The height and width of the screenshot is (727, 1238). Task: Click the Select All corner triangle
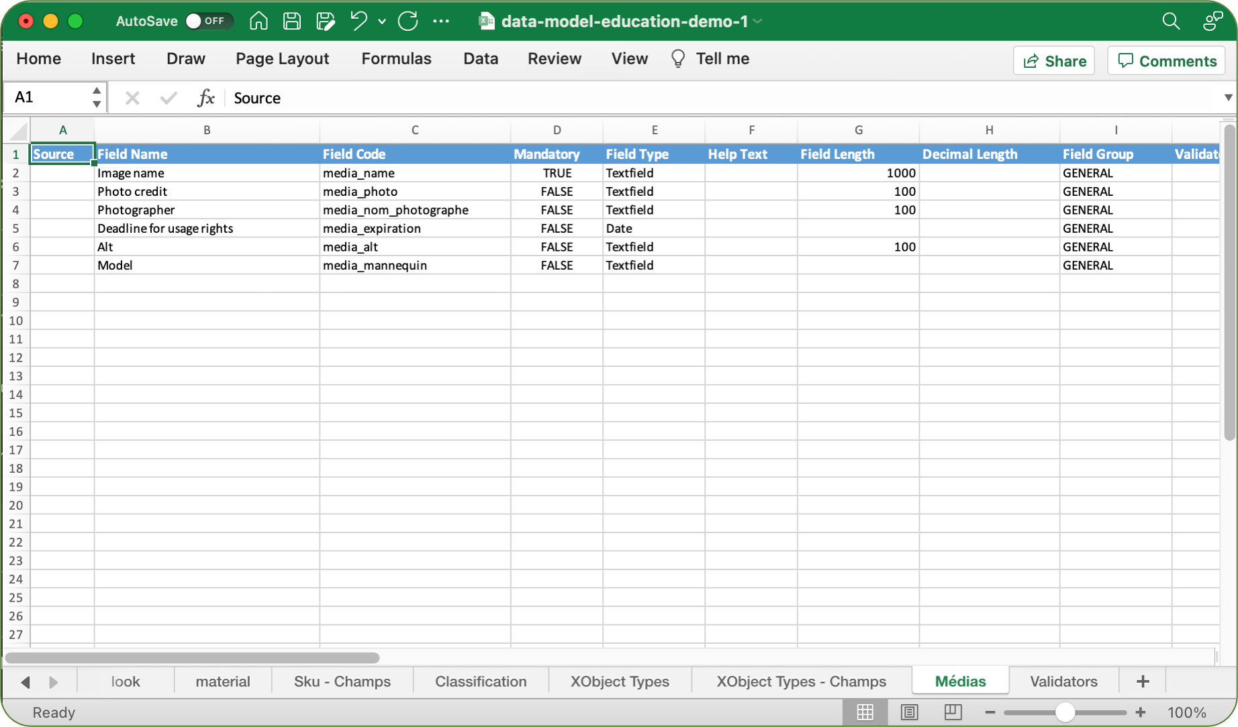[17, 130]
